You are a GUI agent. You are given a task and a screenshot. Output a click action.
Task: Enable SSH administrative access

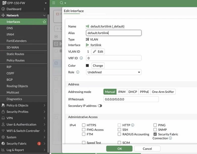(119, 129)
